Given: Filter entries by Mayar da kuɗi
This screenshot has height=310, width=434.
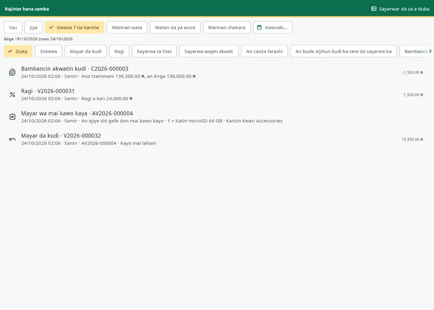Looking at the screenshot, I should click(x=85, y=51).
